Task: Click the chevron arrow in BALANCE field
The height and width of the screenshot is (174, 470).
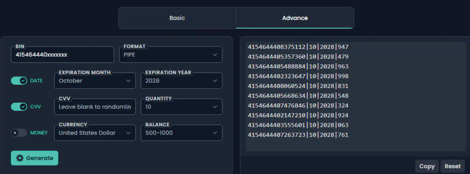Action: (215, 133)
